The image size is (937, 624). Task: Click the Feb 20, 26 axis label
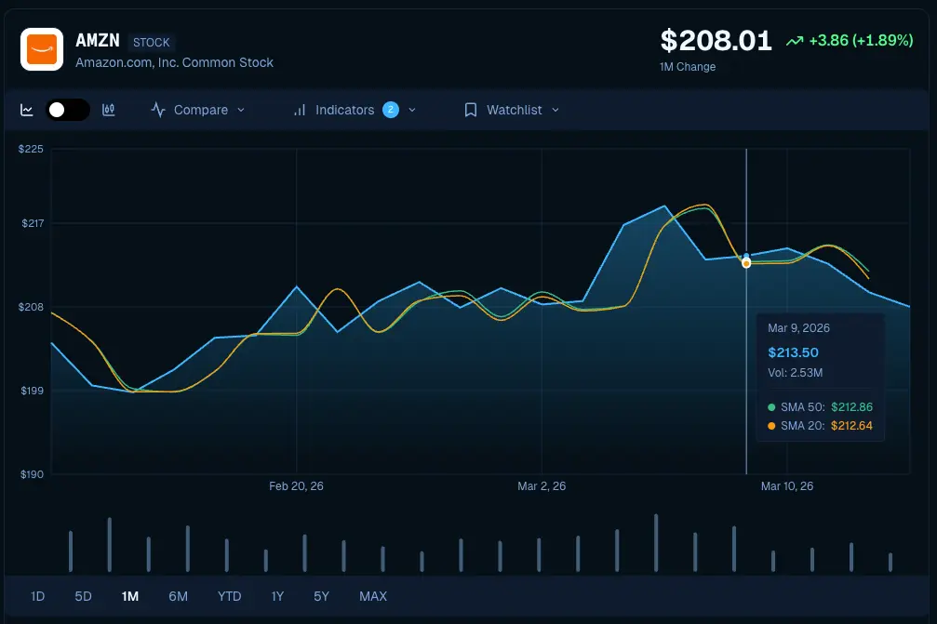point(297,486)
